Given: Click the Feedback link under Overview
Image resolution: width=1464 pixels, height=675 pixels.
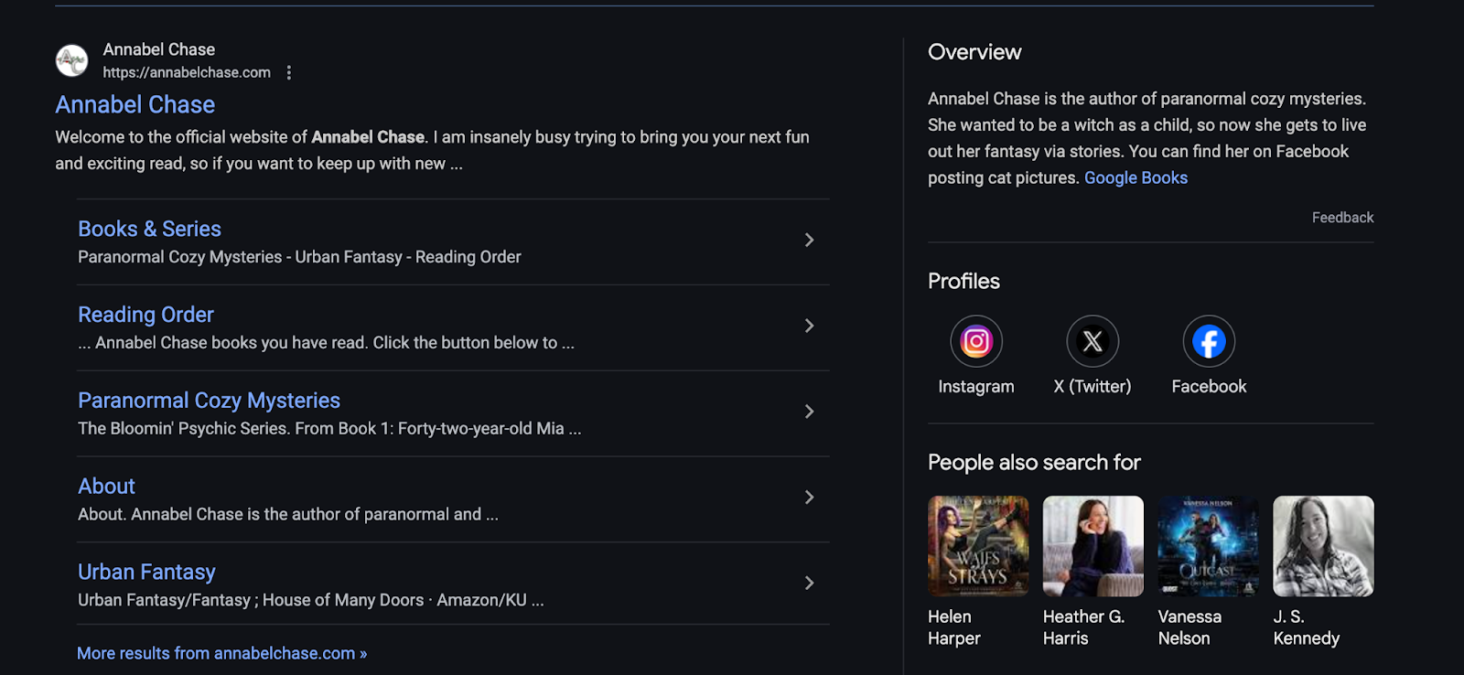Looking at the screenshot, I should [1342, 218].
